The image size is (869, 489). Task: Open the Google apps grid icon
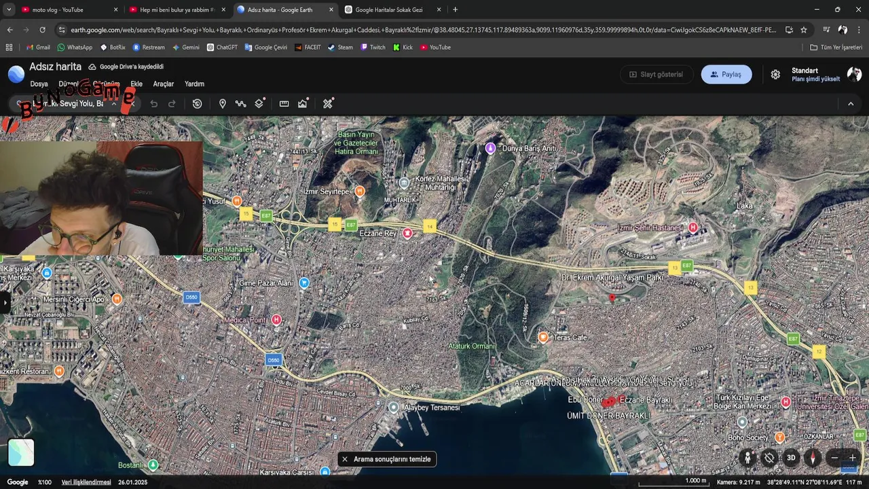pyautogui.click(x=9, y=48)
